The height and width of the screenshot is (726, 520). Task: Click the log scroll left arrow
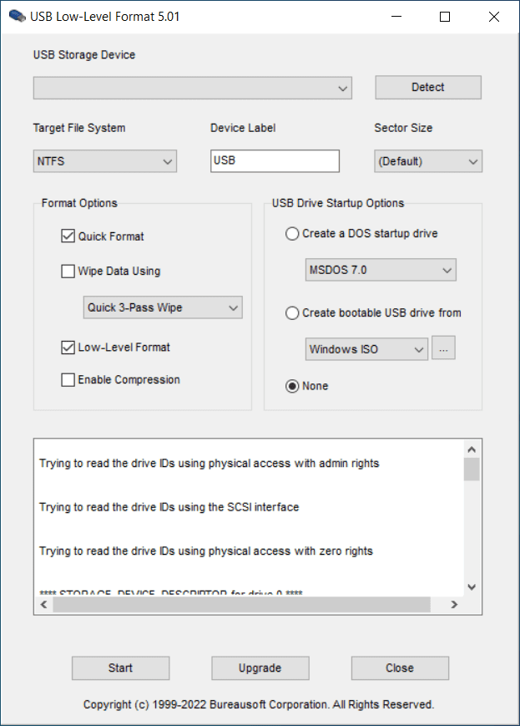tap(44, 604)
